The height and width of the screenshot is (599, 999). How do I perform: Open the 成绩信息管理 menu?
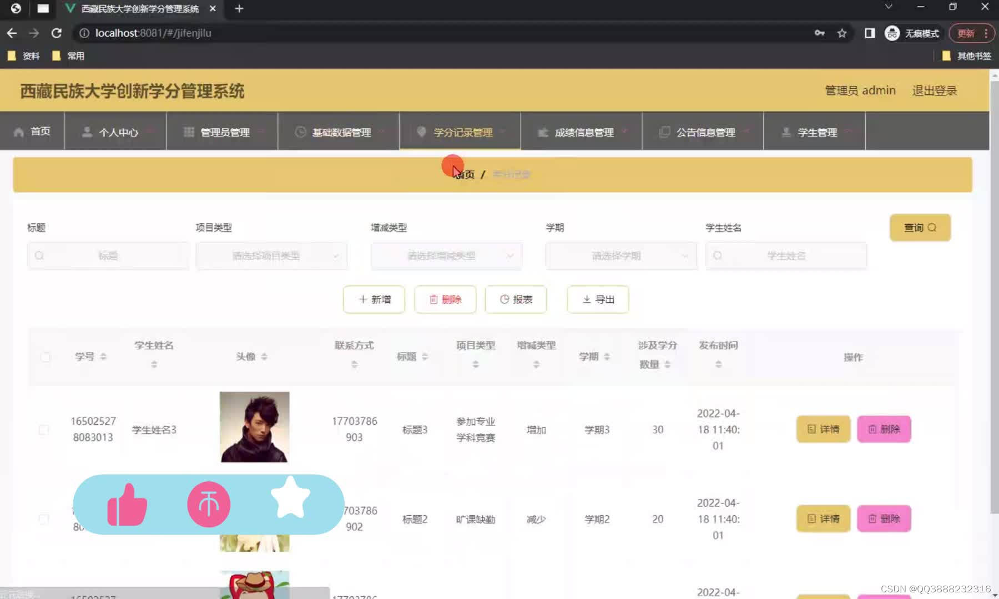point(583,132)
